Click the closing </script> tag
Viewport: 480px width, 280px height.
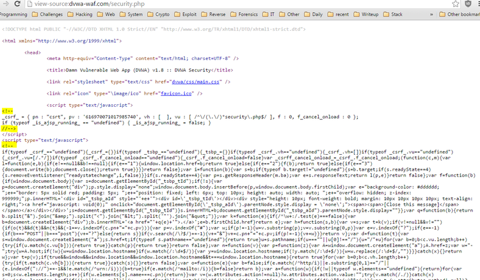pyautogui.click(x=14, y=134)
